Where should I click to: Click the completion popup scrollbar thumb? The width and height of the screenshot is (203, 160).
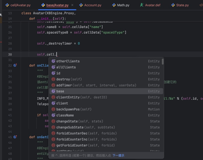(163, 62)
